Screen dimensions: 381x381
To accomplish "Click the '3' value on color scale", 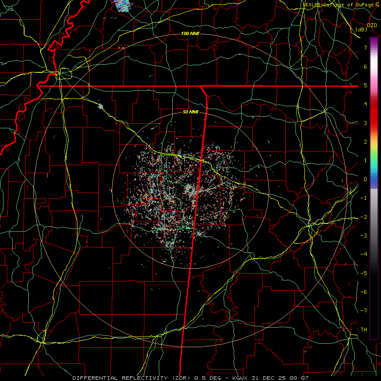I will [365, 123].
